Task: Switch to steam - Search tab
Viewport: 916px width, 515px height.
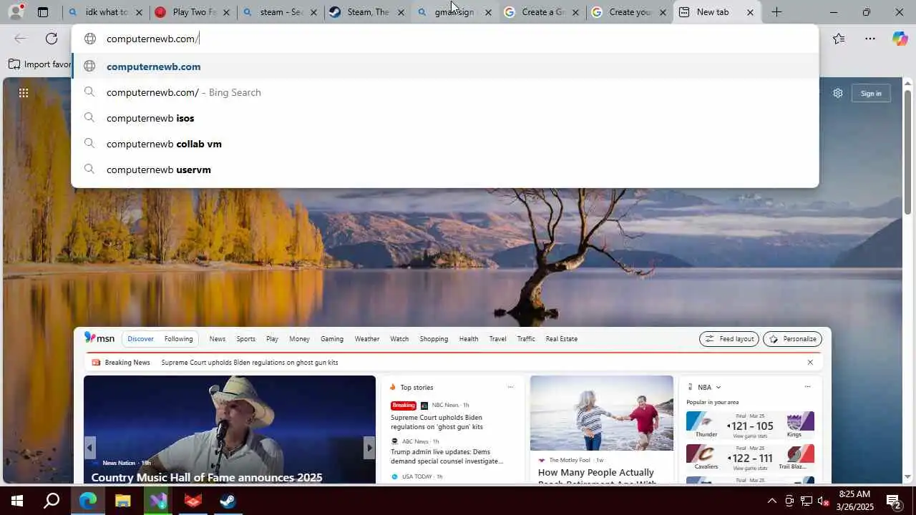Action: coord(281,12)
